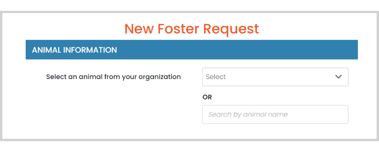Click the word 'Request' in the orange heading
This screenshot has height=156, width=379.
[231, 29]
